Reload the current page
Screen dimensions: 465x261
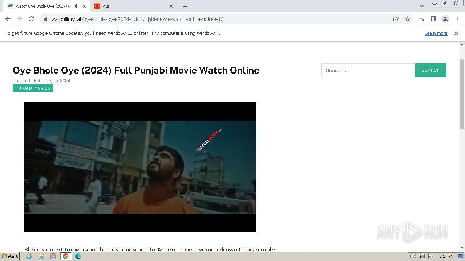pos(31,19)
